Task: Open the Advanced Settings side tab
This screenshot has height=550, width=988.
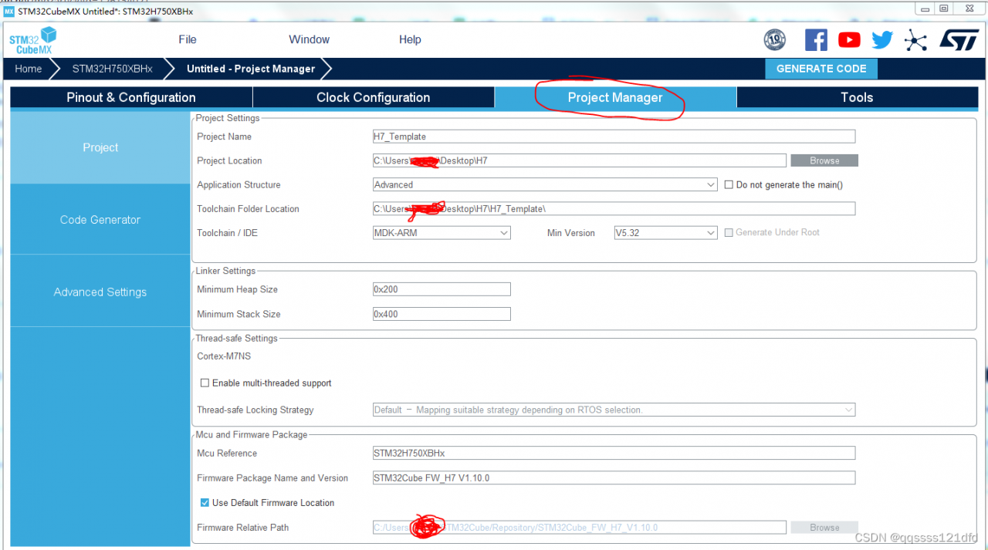Action: tap(100, 292)
